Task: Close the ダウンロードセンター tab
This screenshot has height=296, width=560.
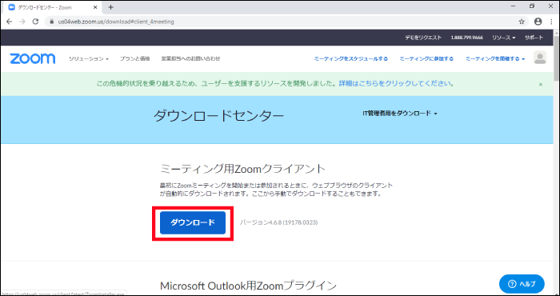Action: tap(95, 7)
